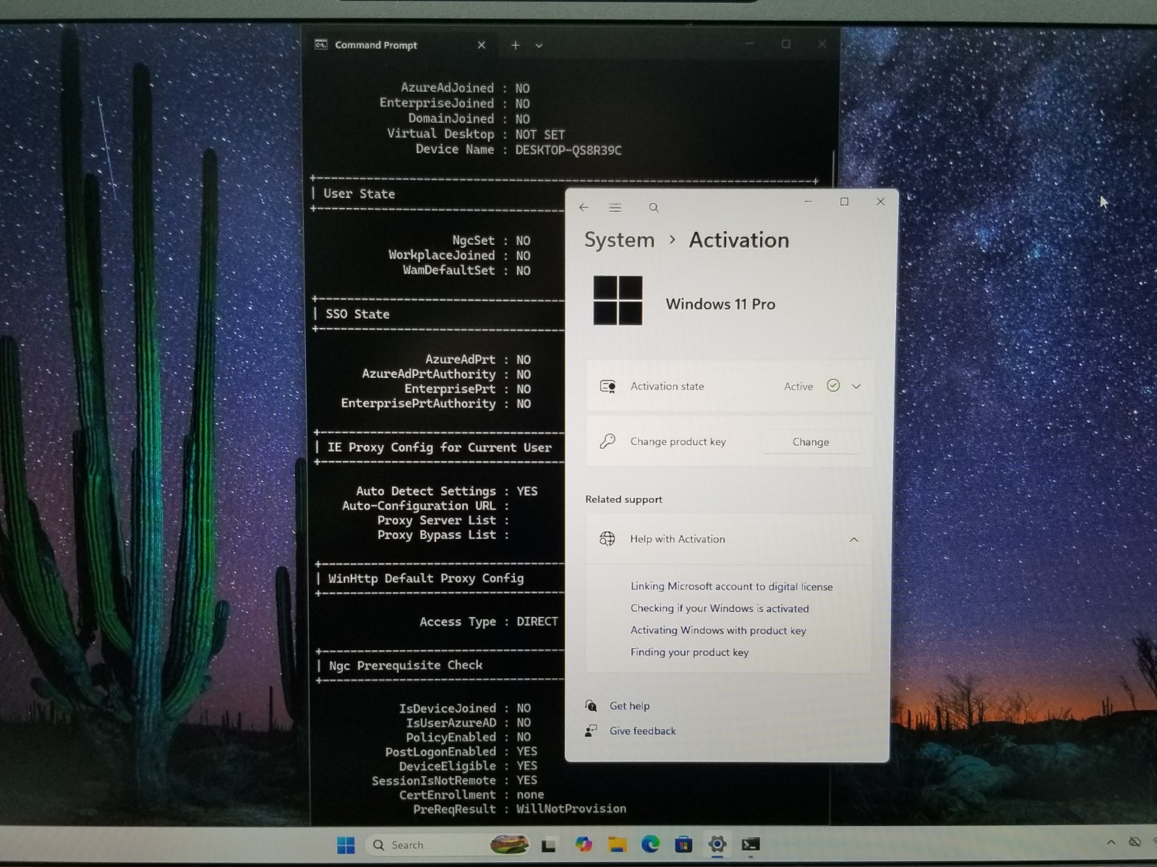Select the Command Prompt tab
The width and height of the screenshot is (1157, 867).
click(401, 45)
